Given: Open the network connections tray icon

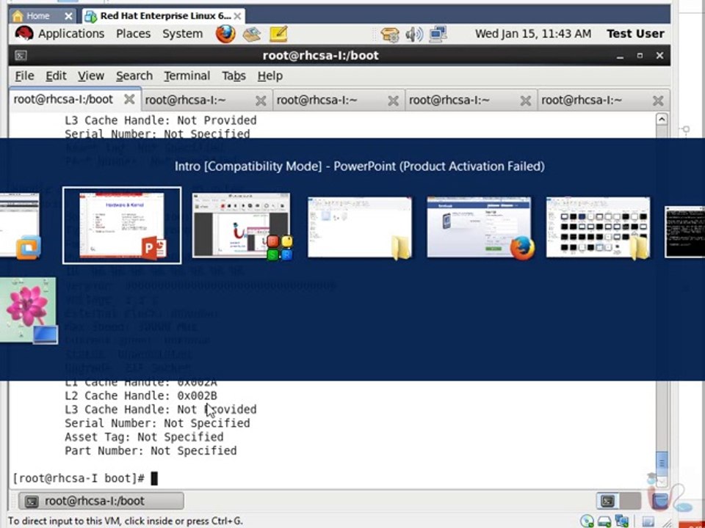Looking at the screenshot, I should 438,34.
